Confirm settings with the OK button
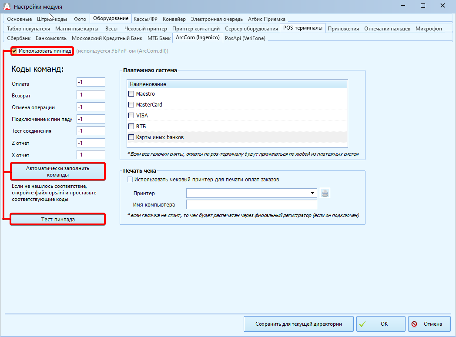The image size is (456, 337). (x=381, y=324)
